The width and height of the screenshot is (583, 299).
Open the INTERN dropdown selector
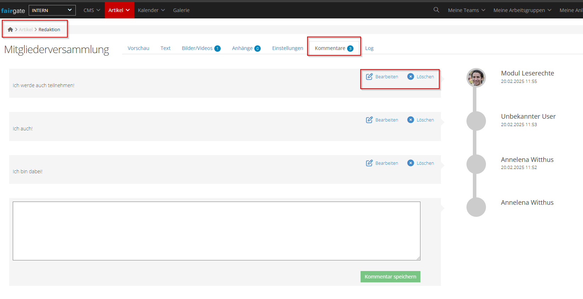pyautogui.click(x=52, y=10)
